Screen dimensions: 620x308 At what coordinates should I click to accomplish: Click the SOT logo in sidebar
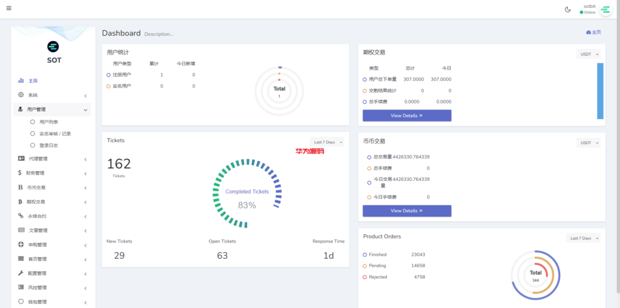[53, 47]
